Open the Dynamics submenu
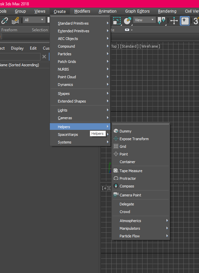The image size is (199, 273). click(80, 85)
